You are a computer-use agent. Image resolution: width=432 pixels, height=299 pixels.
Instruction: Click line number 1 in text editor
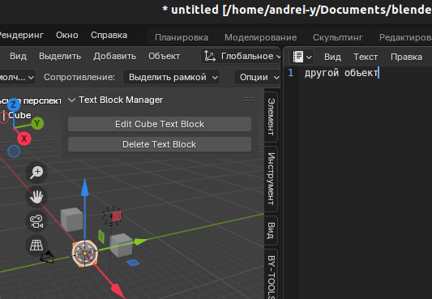tap(291, 73)
